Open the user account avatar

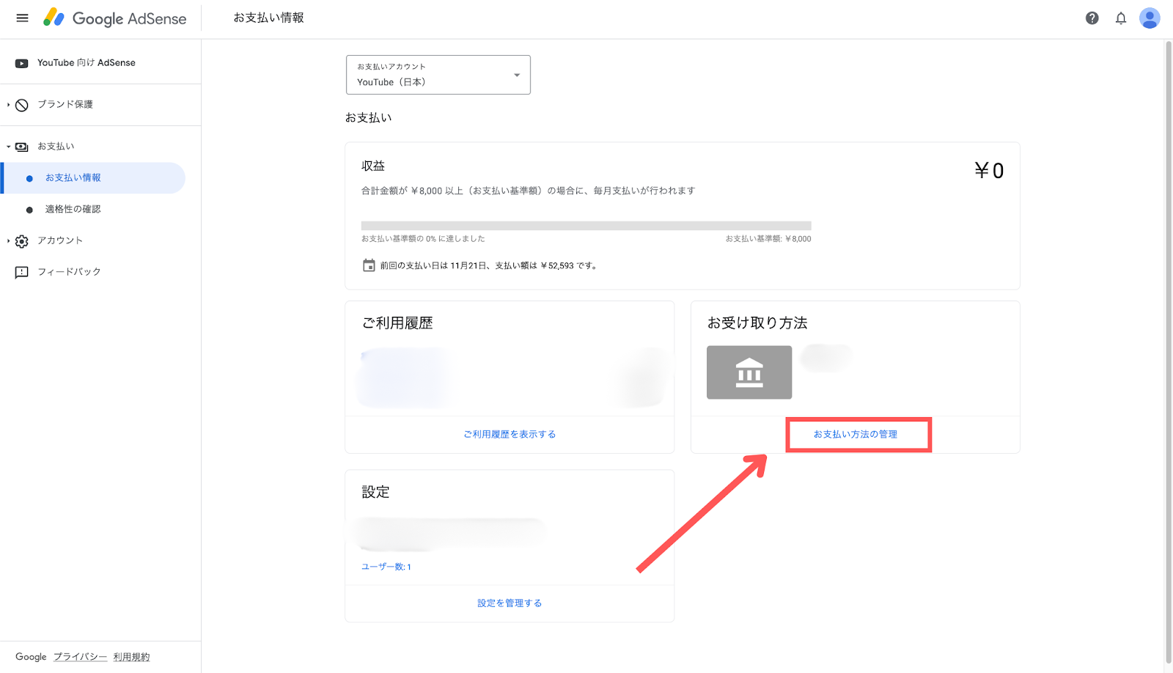coord(1150,18)
